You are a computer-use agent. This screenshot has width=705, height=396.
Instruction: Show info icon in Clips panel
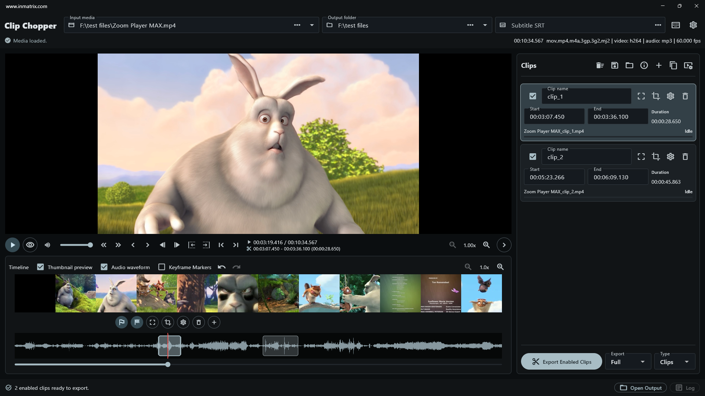644,65
